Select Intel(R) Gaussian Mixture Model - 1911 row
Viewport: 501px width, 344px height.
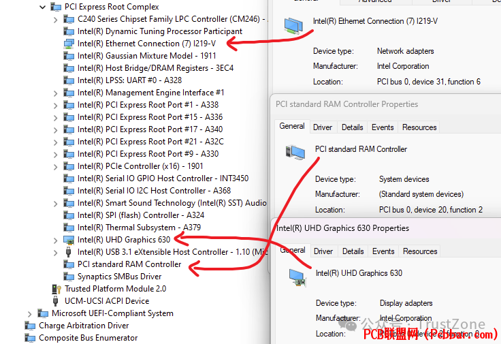click(x=146, y=56)
